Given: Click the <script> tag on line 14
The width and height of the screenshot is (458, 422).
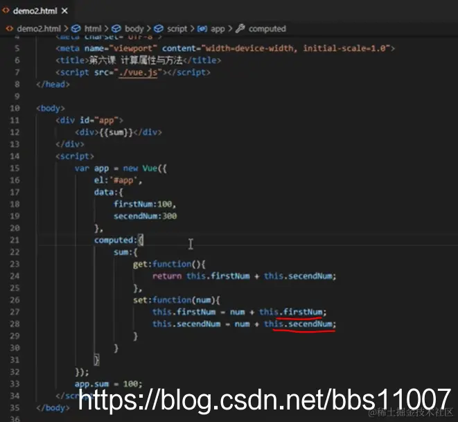Looking at the screenshot, I should coord(75,156).
